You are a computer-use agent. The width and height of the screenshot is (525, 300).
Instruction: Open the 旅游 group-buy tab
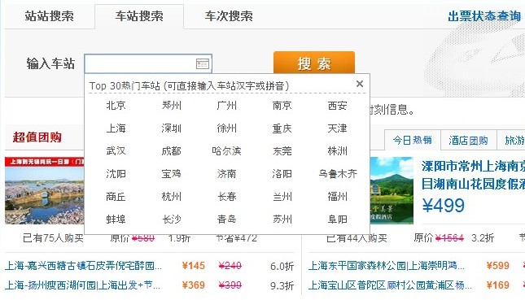(x=512, y=140)
